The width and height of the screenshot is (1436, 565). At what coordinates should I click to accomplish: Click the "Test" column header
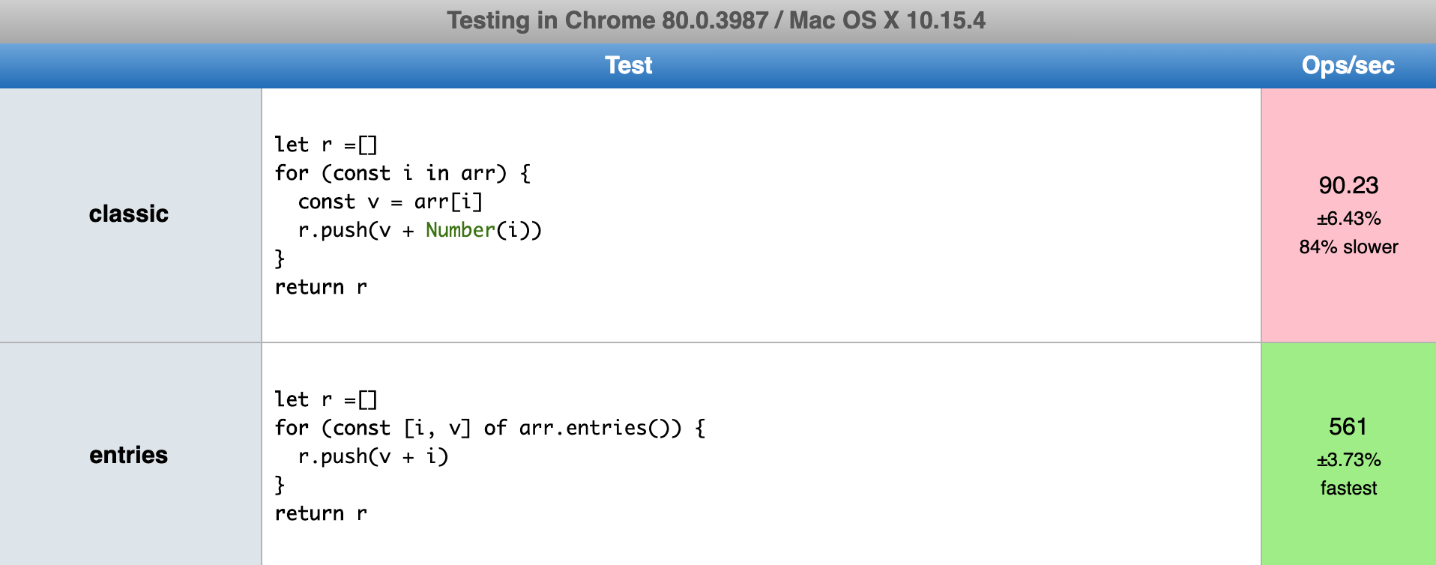[x=628, y=65]
